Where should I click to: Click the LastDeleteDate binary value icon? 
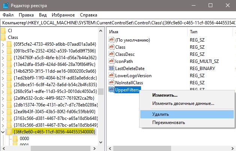(111, 68)
